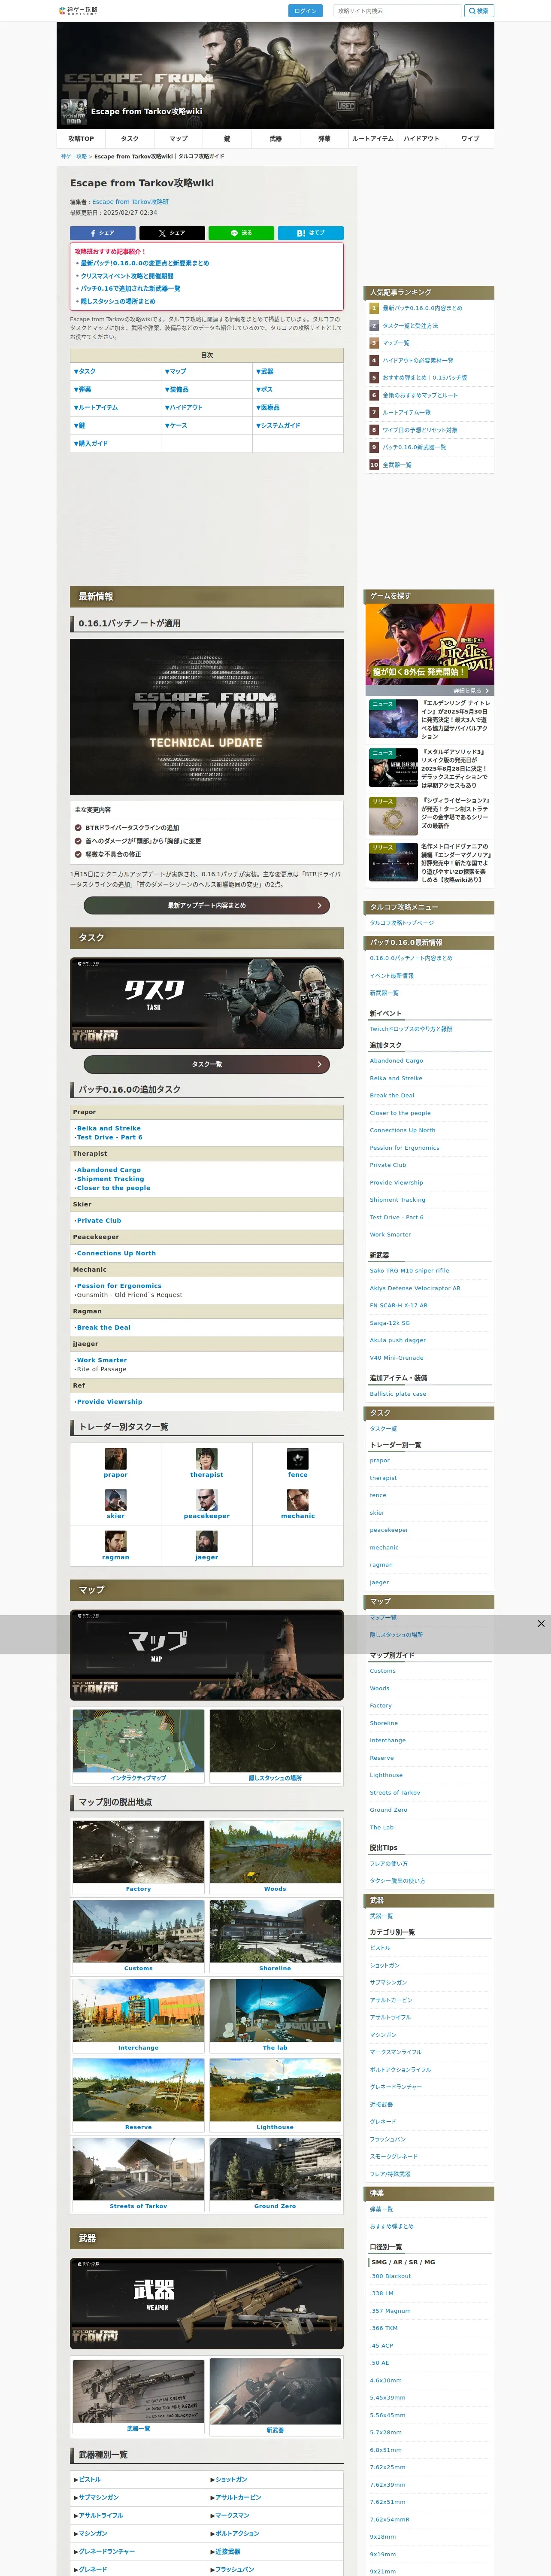Open ranking item 10 全武器一覧

(x=397, y=465)
